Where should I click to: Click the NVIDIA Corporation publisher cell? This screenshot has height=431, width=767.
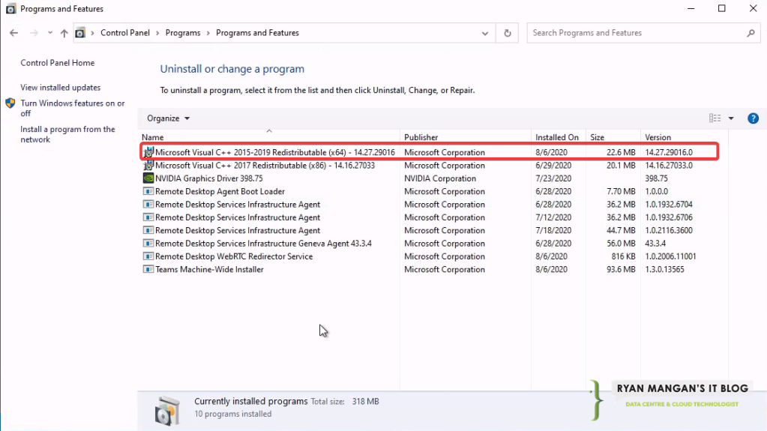pyautogui.click(x=440, y=178)
